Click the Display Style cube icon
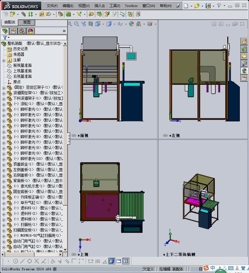Image resolution: width=249 pixels, height=273 pixels. tap(109, 24)
